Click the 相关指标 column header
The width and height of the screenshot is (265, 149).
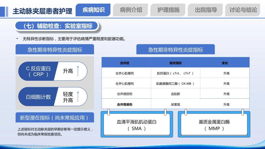click(175, 63)
